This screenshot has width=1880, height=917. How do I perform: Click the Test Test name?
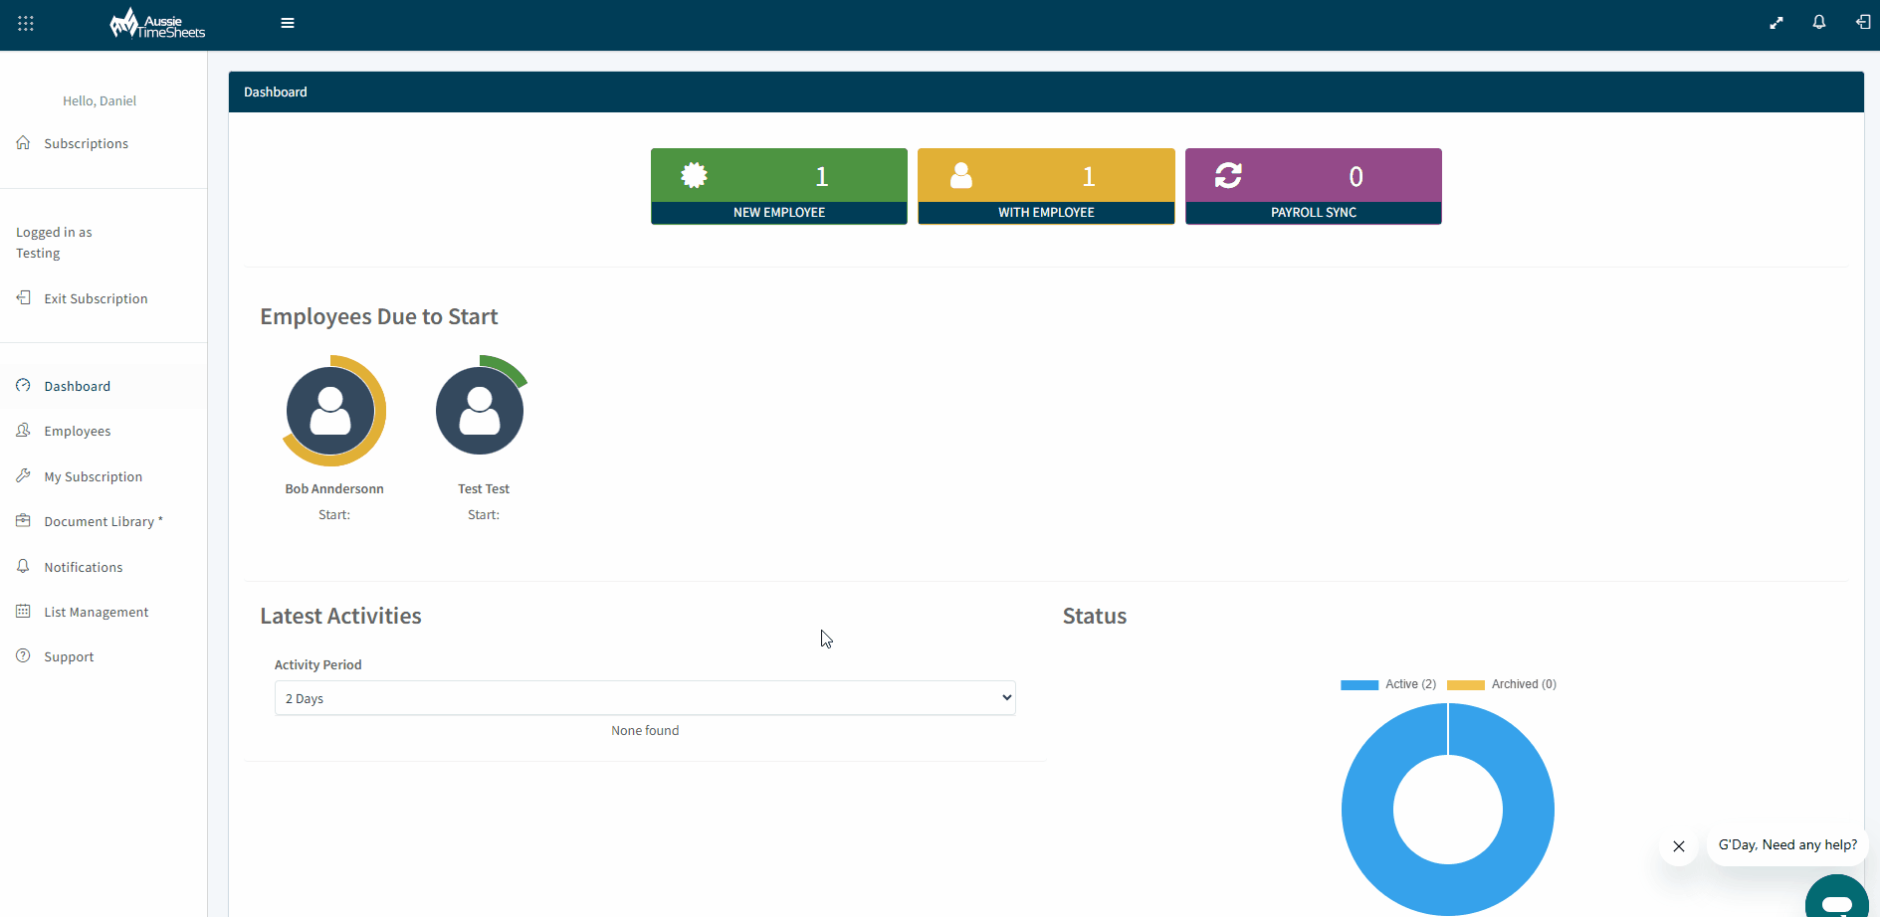coord(484,488)
